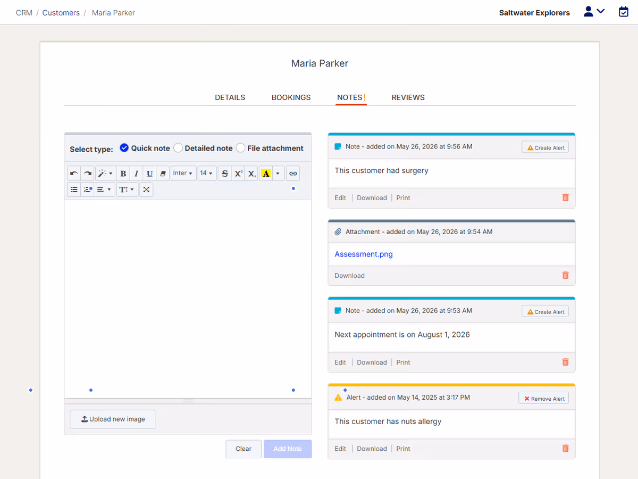Open the line height dropdown
This screenshot has height=479, width=638.
(x=127, y=189)
